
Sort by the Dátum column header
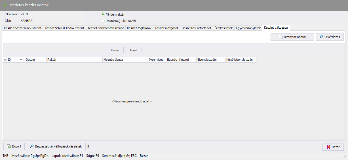[35, 60]
